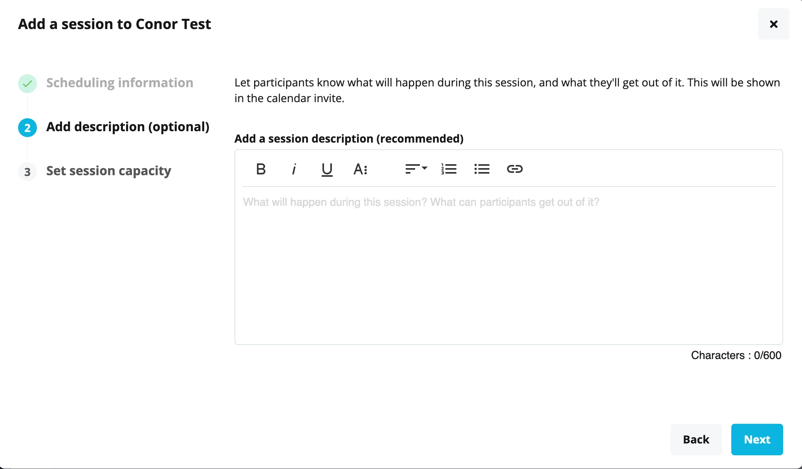Screen dimensions: 802x469
Task: Open Add description (optional) step
Action: click(x=128, y=127)
